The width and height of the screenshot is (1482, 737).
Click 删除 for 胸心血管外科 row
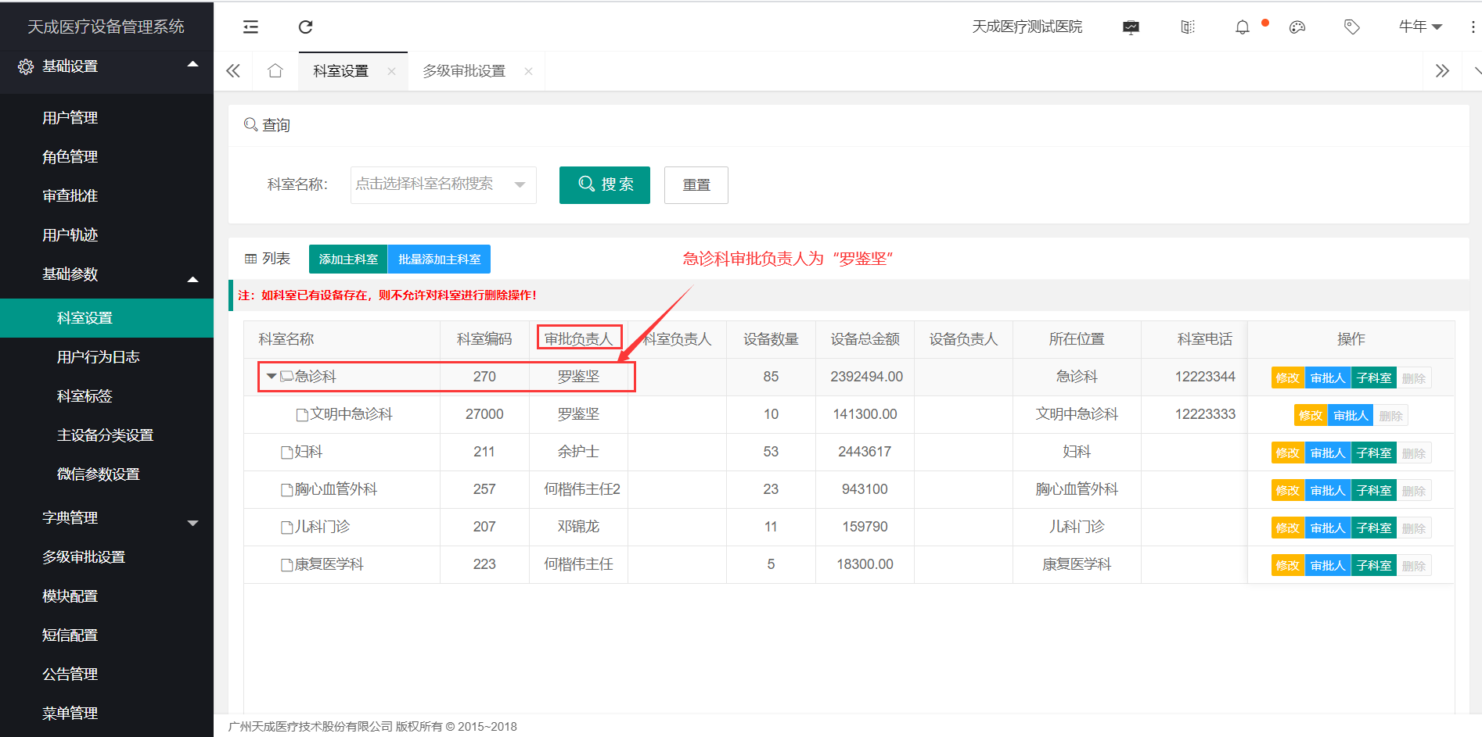coord(1414,491)
